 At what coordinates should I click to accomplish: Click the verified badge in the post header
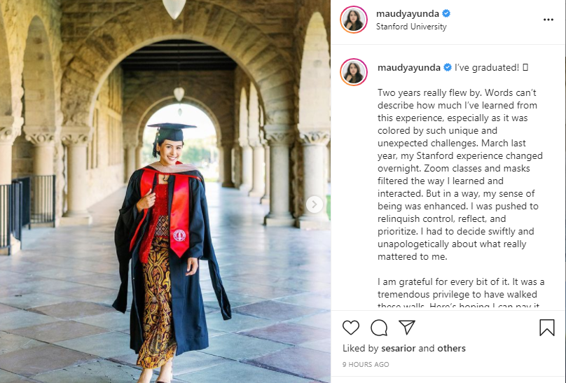point(446,13)
